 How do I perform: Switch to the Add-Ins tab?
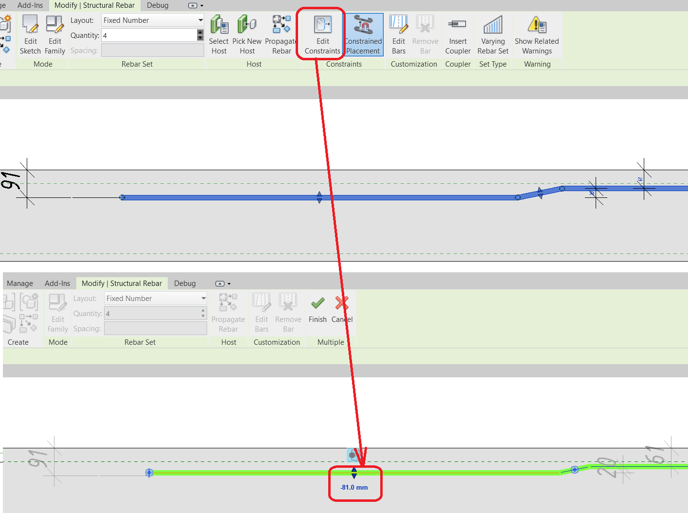pyautogui.click(x=30, y=5)
